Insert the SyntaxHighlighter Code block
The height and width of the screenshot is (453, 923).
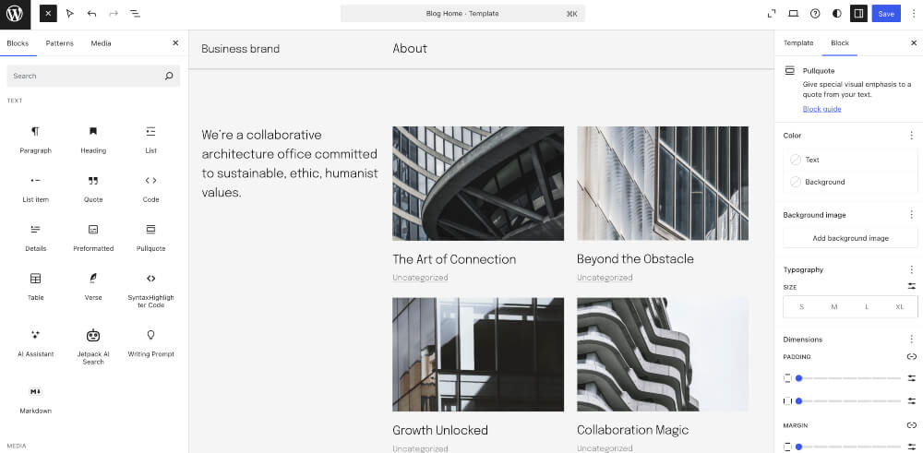150,290
